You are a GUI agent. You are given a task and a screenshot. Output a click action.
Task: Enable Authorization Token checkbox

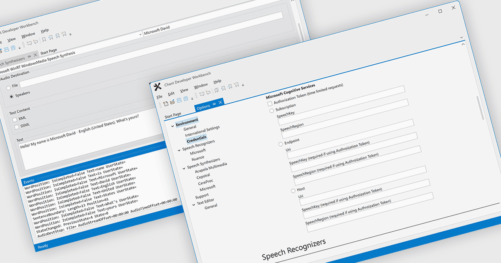point(270,103)
